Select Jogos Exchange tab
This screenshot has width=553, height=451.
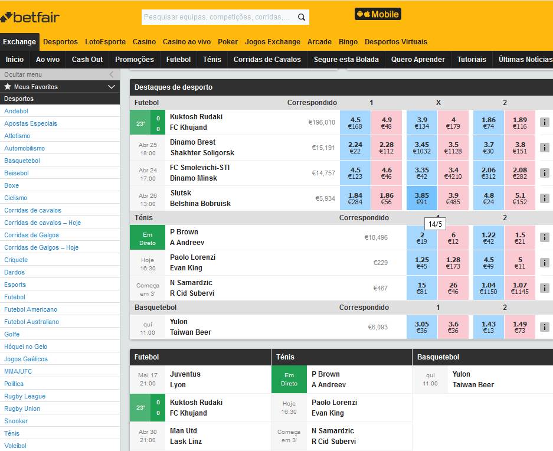(273, 42)
